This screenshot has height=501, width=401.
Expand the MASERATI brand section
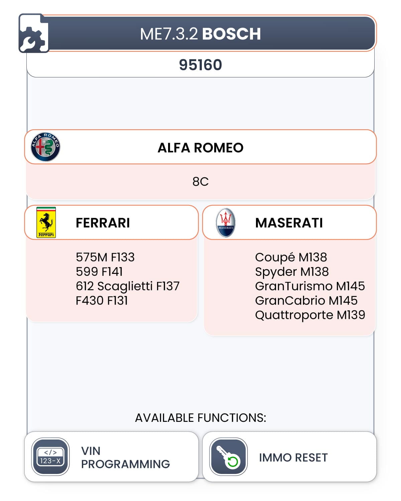click(289, 222)
